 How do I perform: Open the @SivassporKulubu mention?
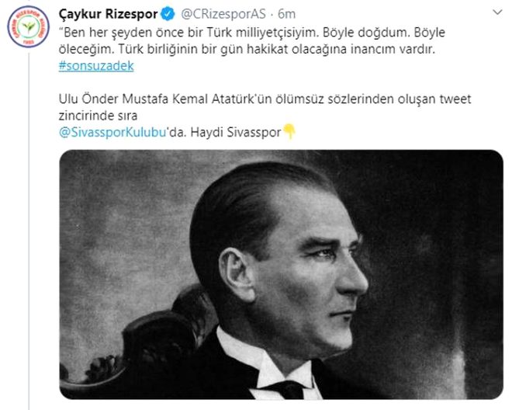pos(112,132)
